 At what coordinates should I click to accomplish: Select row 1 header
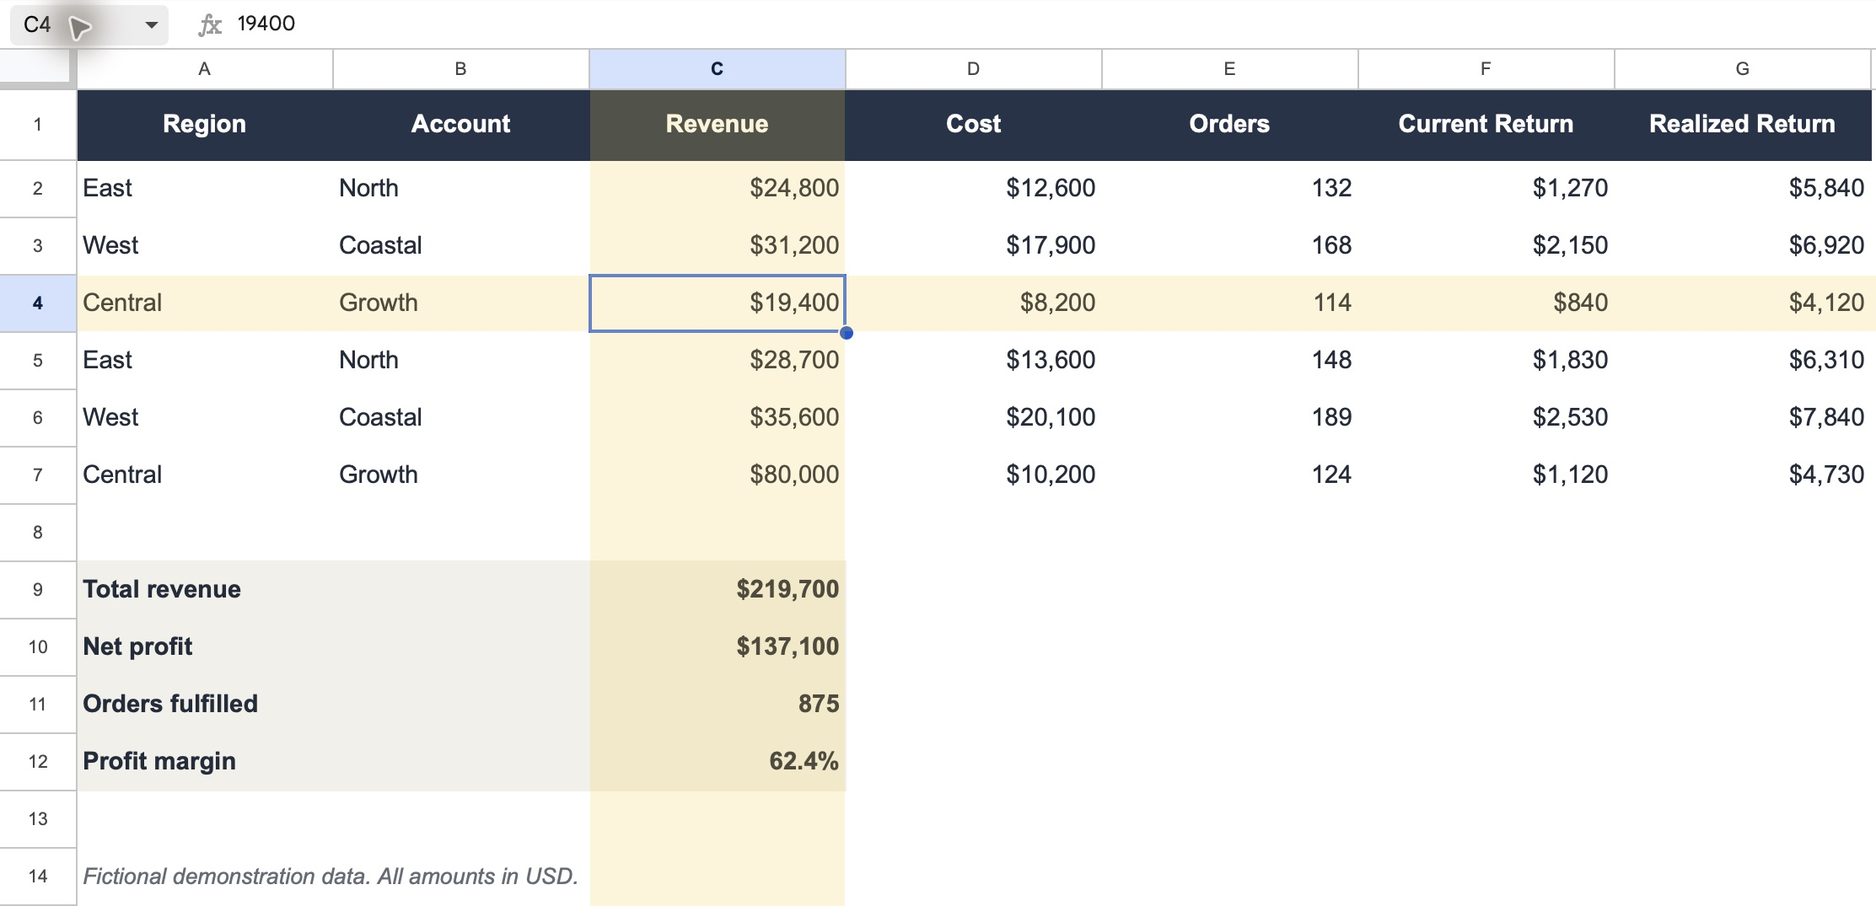pos(38,125)
